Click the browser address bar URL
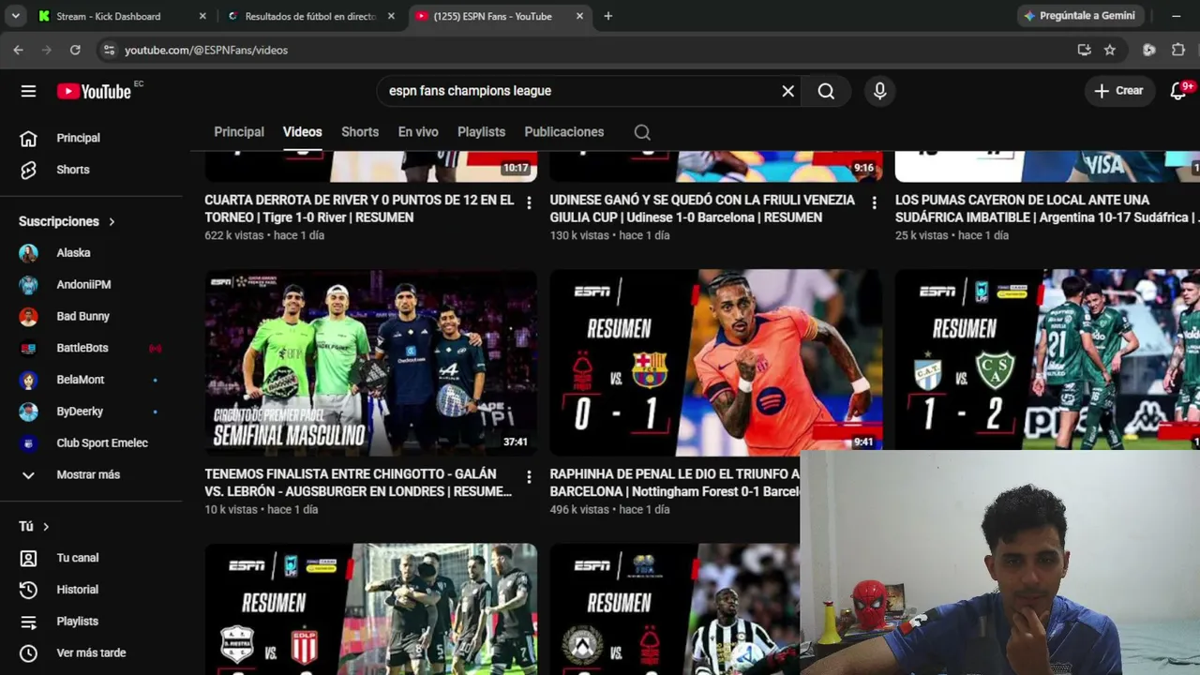This screenshot has width=1200, height=675. coord(206,50)
